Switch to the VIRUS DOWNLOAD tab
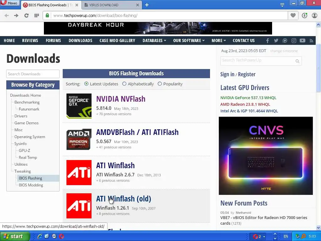The height and width of the screenshot is (241, 321). pyautogui.click(x=112, y=5)
